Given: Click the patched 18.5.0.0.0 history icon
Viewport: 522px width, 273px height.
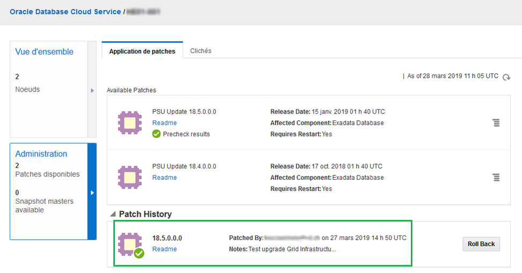Looking at the screenshot, I should (130, 244).
